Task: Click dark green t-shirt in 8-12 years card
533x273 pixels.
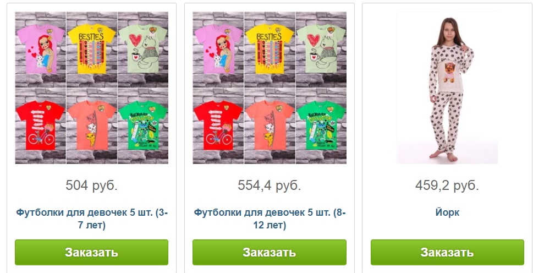Action: (321, 125)
